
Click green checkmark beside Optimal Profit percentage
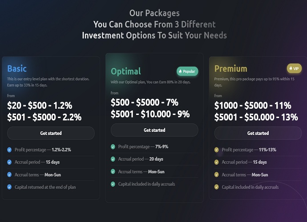113,147
